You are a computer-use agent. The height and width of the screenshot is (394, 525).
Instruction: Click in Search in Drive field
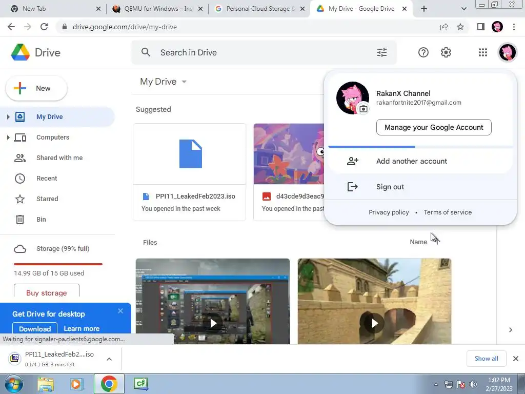[265, 52]
